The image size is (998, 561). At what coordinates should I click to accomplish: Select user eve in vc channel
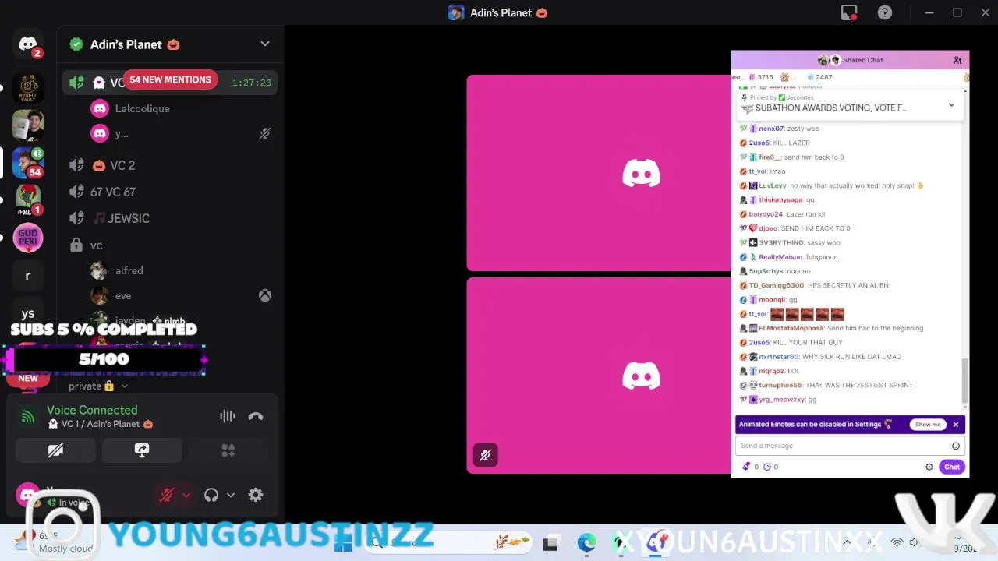(x=123, y=296)
